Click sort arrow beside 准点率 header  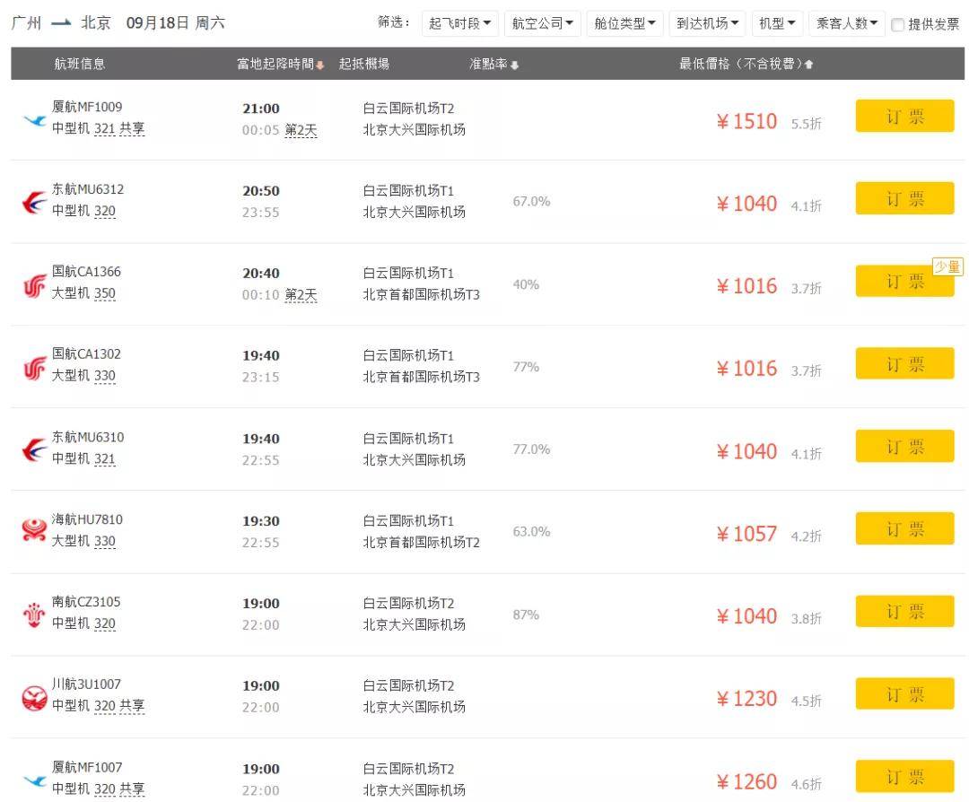[x=514, y=65]
